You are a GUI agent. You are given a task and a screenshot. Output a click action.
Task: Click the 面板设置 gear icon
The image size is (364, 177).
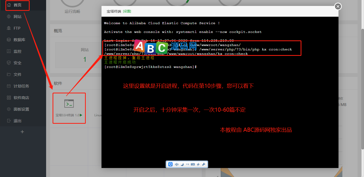click(9, 109)
